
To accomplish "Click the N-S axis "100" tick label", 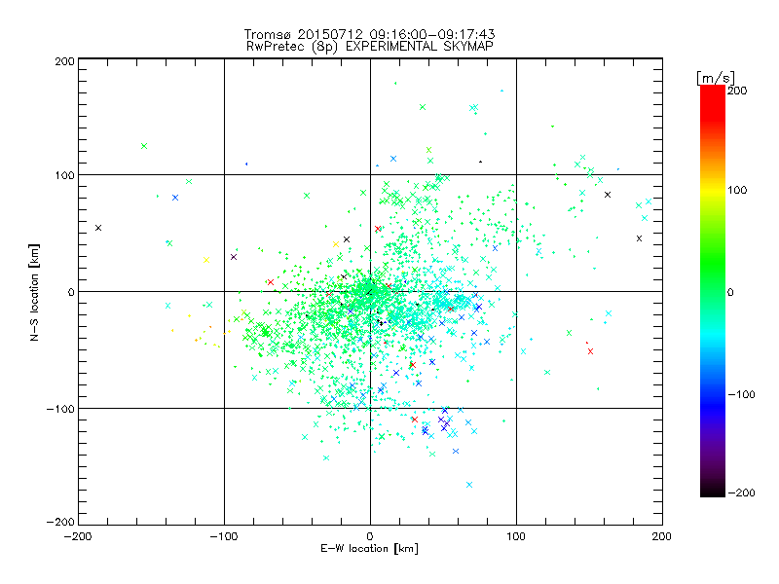I will pos(64,175).
